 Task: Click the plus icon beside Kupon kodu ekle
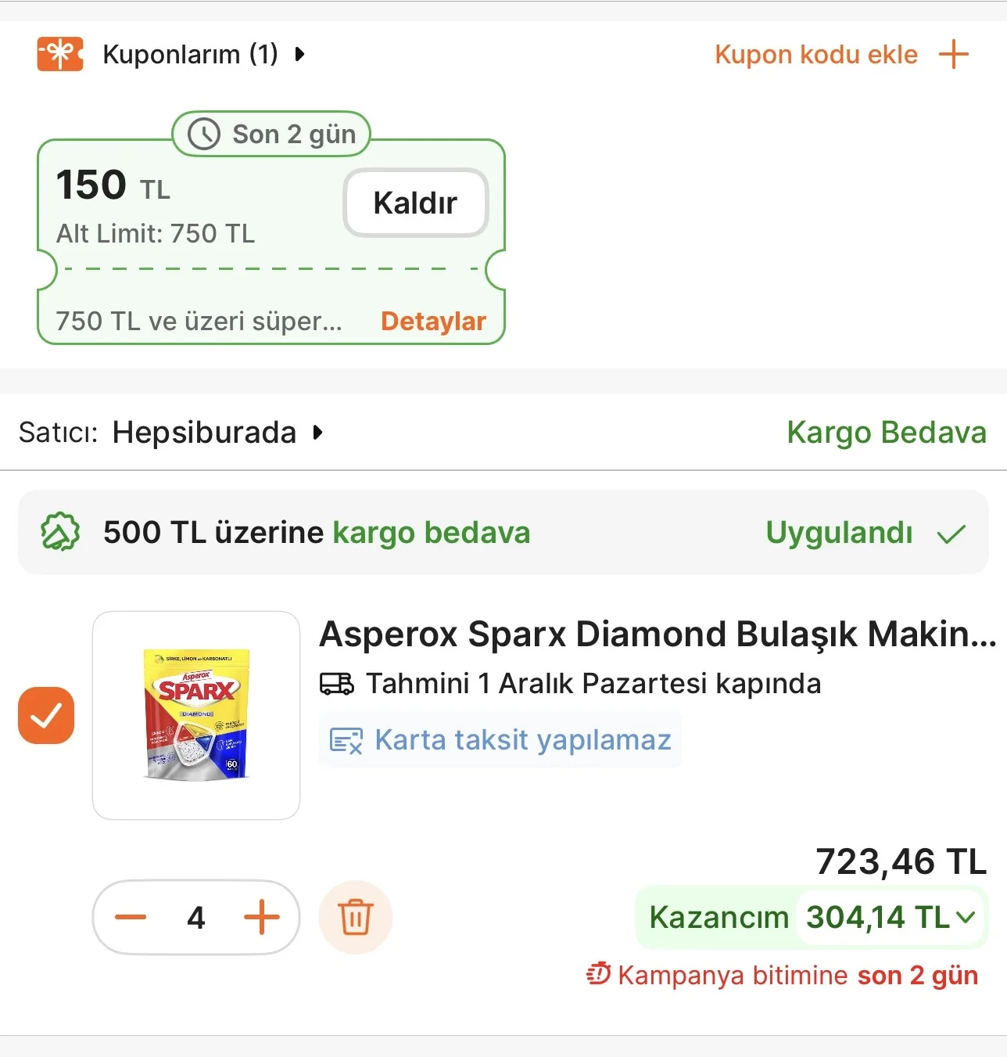tap(953, 55)
